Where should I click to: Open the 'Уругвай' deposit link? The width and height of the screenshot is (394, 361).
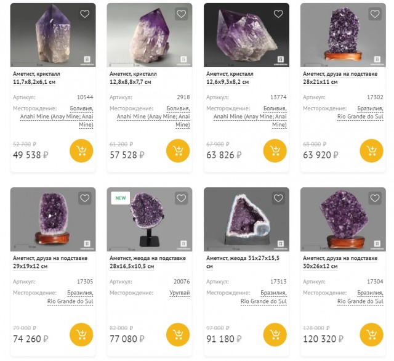179,293
